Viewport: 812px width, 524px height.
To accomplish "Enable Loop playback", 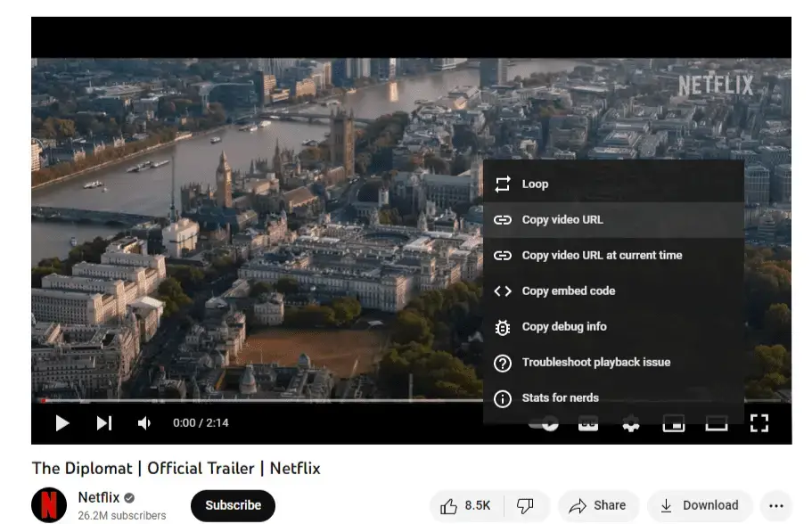I will pyautogui.click(x=533, y=184).
